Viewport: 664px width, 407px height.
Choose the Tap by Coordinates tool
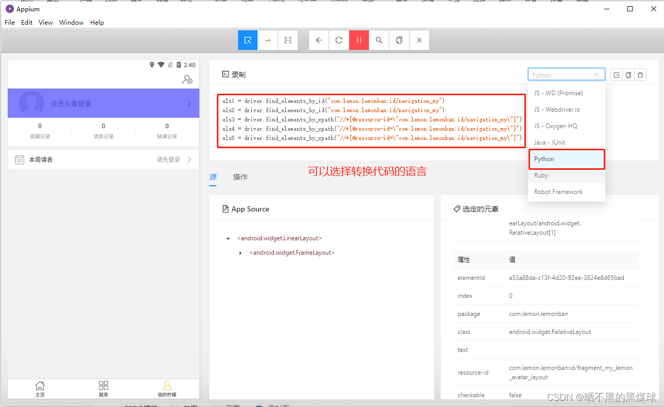(288, 40)
